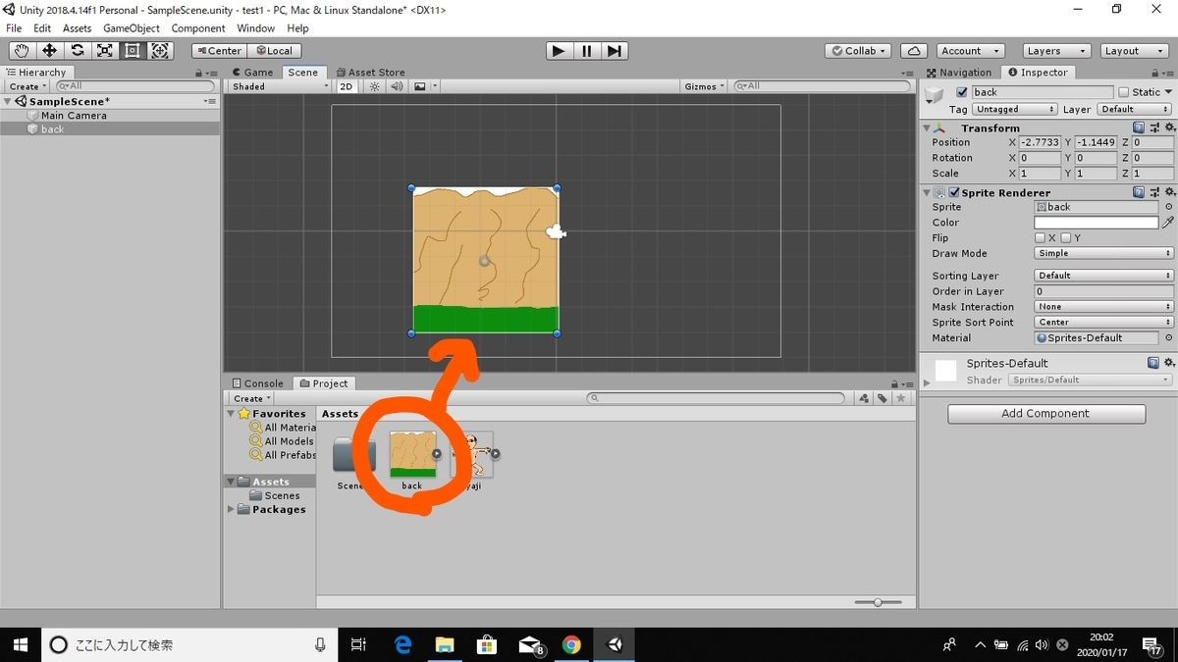The width and height of the screenshot is (1178, 662).
Task: Select the Hand tool in the toolbar
Action: (22, 51)
